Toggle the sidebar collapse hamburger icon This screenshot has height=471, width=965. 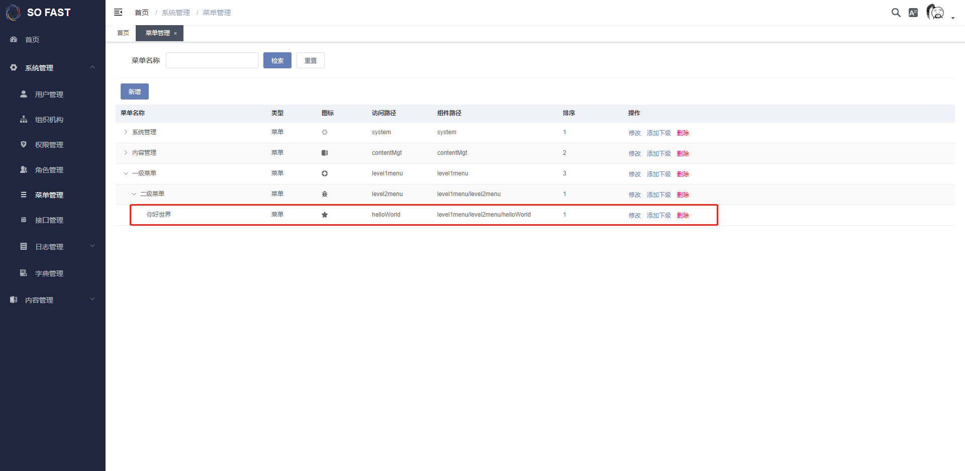point(118,12)
